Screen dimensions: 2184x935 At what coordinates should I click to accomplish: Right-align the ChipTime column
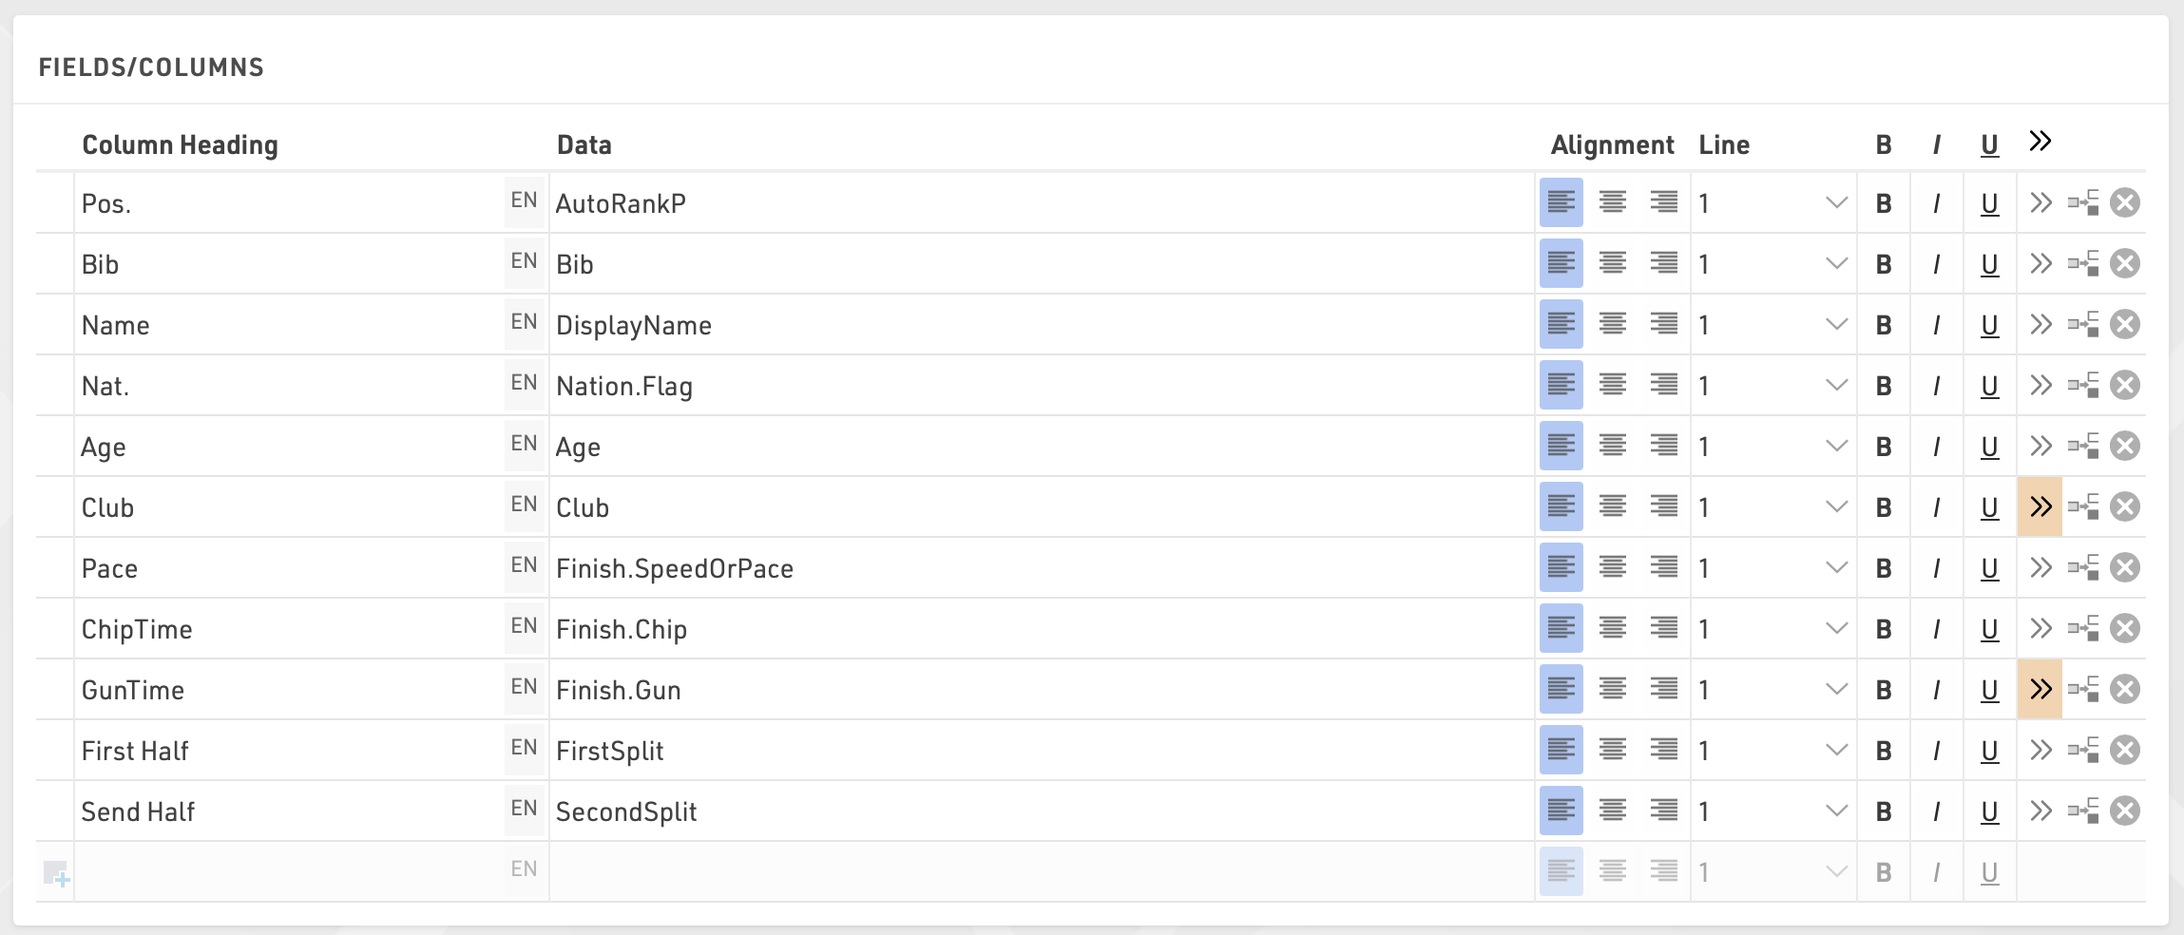tap(1663, 628)
